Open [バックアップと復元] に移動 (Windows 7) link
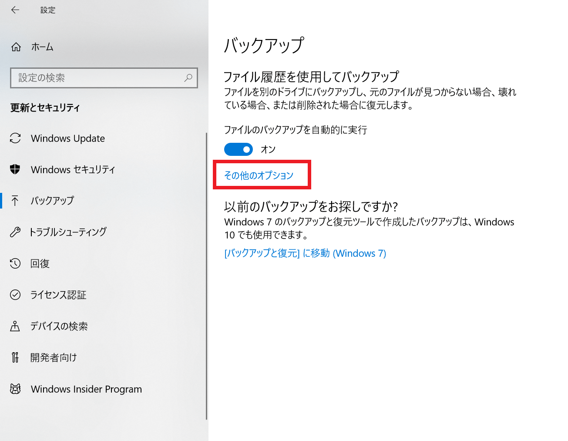 [305, 253]
